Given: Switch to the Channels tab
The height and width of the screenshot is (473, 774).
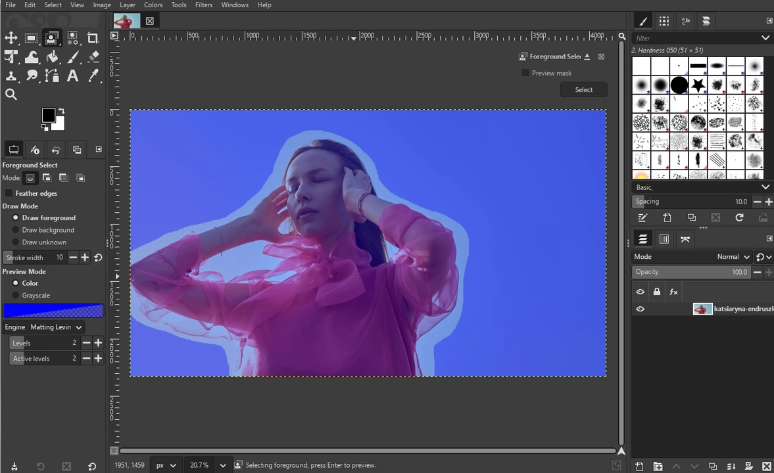Looking at the screenshot, I should pos(664,239).
